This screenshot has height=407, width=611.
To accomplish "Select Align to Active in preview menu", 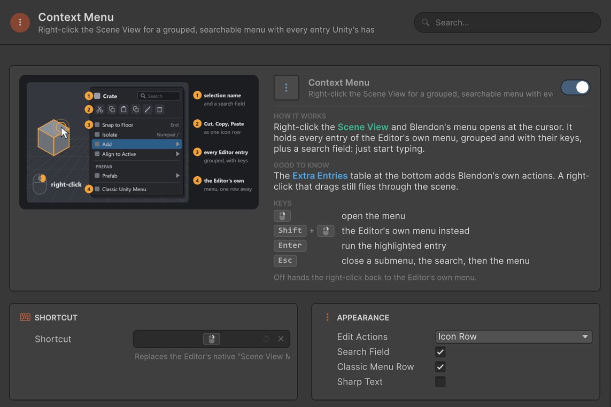I will coord(137,154).
